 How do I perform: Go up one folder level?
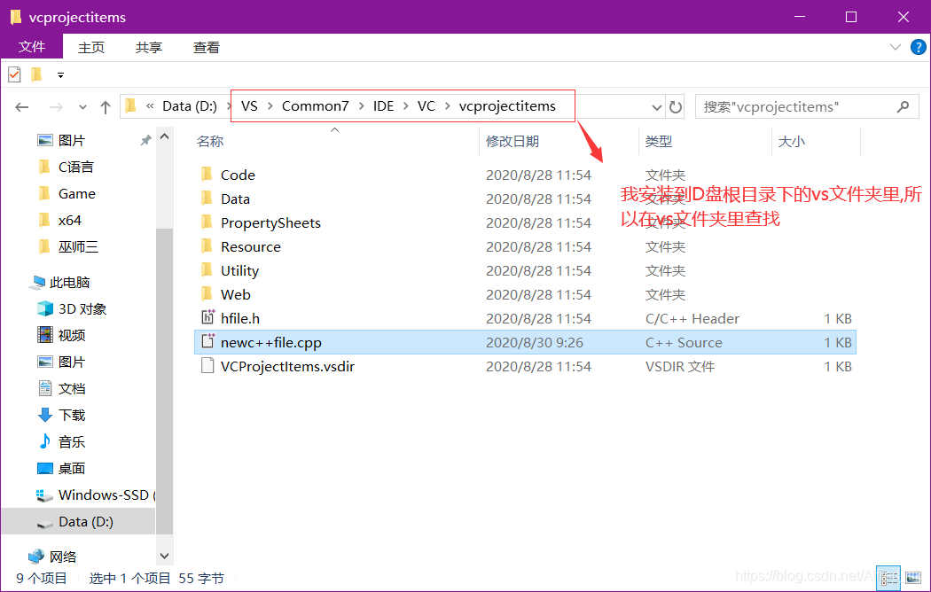(x=105, y=106)
